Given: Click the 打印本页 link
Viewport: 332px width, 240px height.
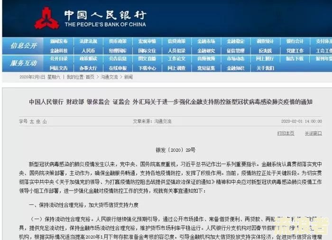Looking at the screenshot, I should point(286,133).
